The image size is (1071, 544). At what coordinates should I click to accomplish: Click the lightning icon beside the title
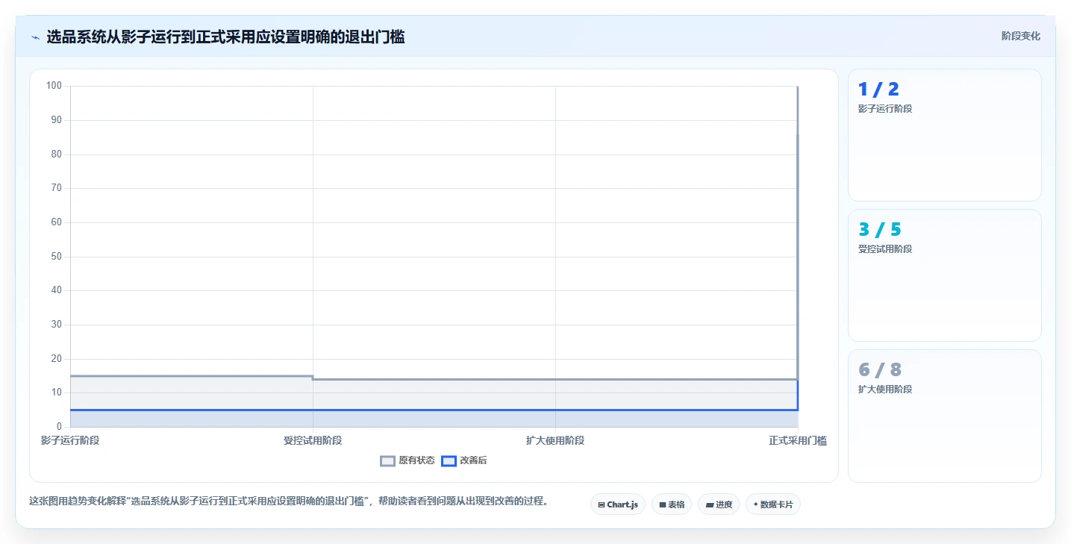click(x=35, y=37)
